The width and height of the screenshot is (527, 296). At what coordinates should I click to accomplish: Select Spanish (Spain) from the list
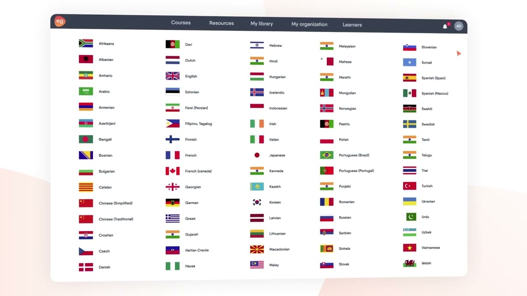(x=434, y=78)
